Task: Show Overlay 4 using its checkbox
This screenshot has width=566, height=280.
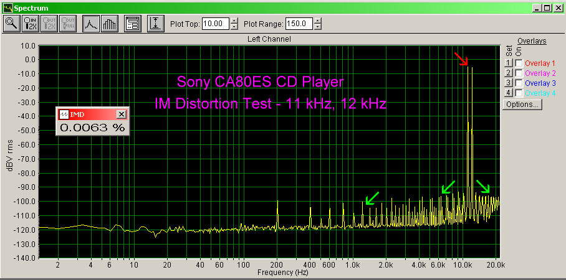Action: 519,93
